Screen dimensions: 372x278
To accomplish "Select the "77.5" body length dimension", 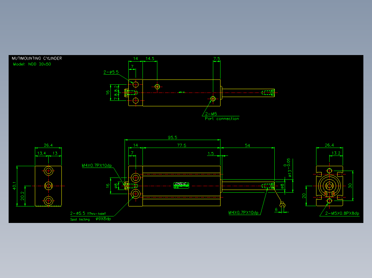I will coord(182,145).
